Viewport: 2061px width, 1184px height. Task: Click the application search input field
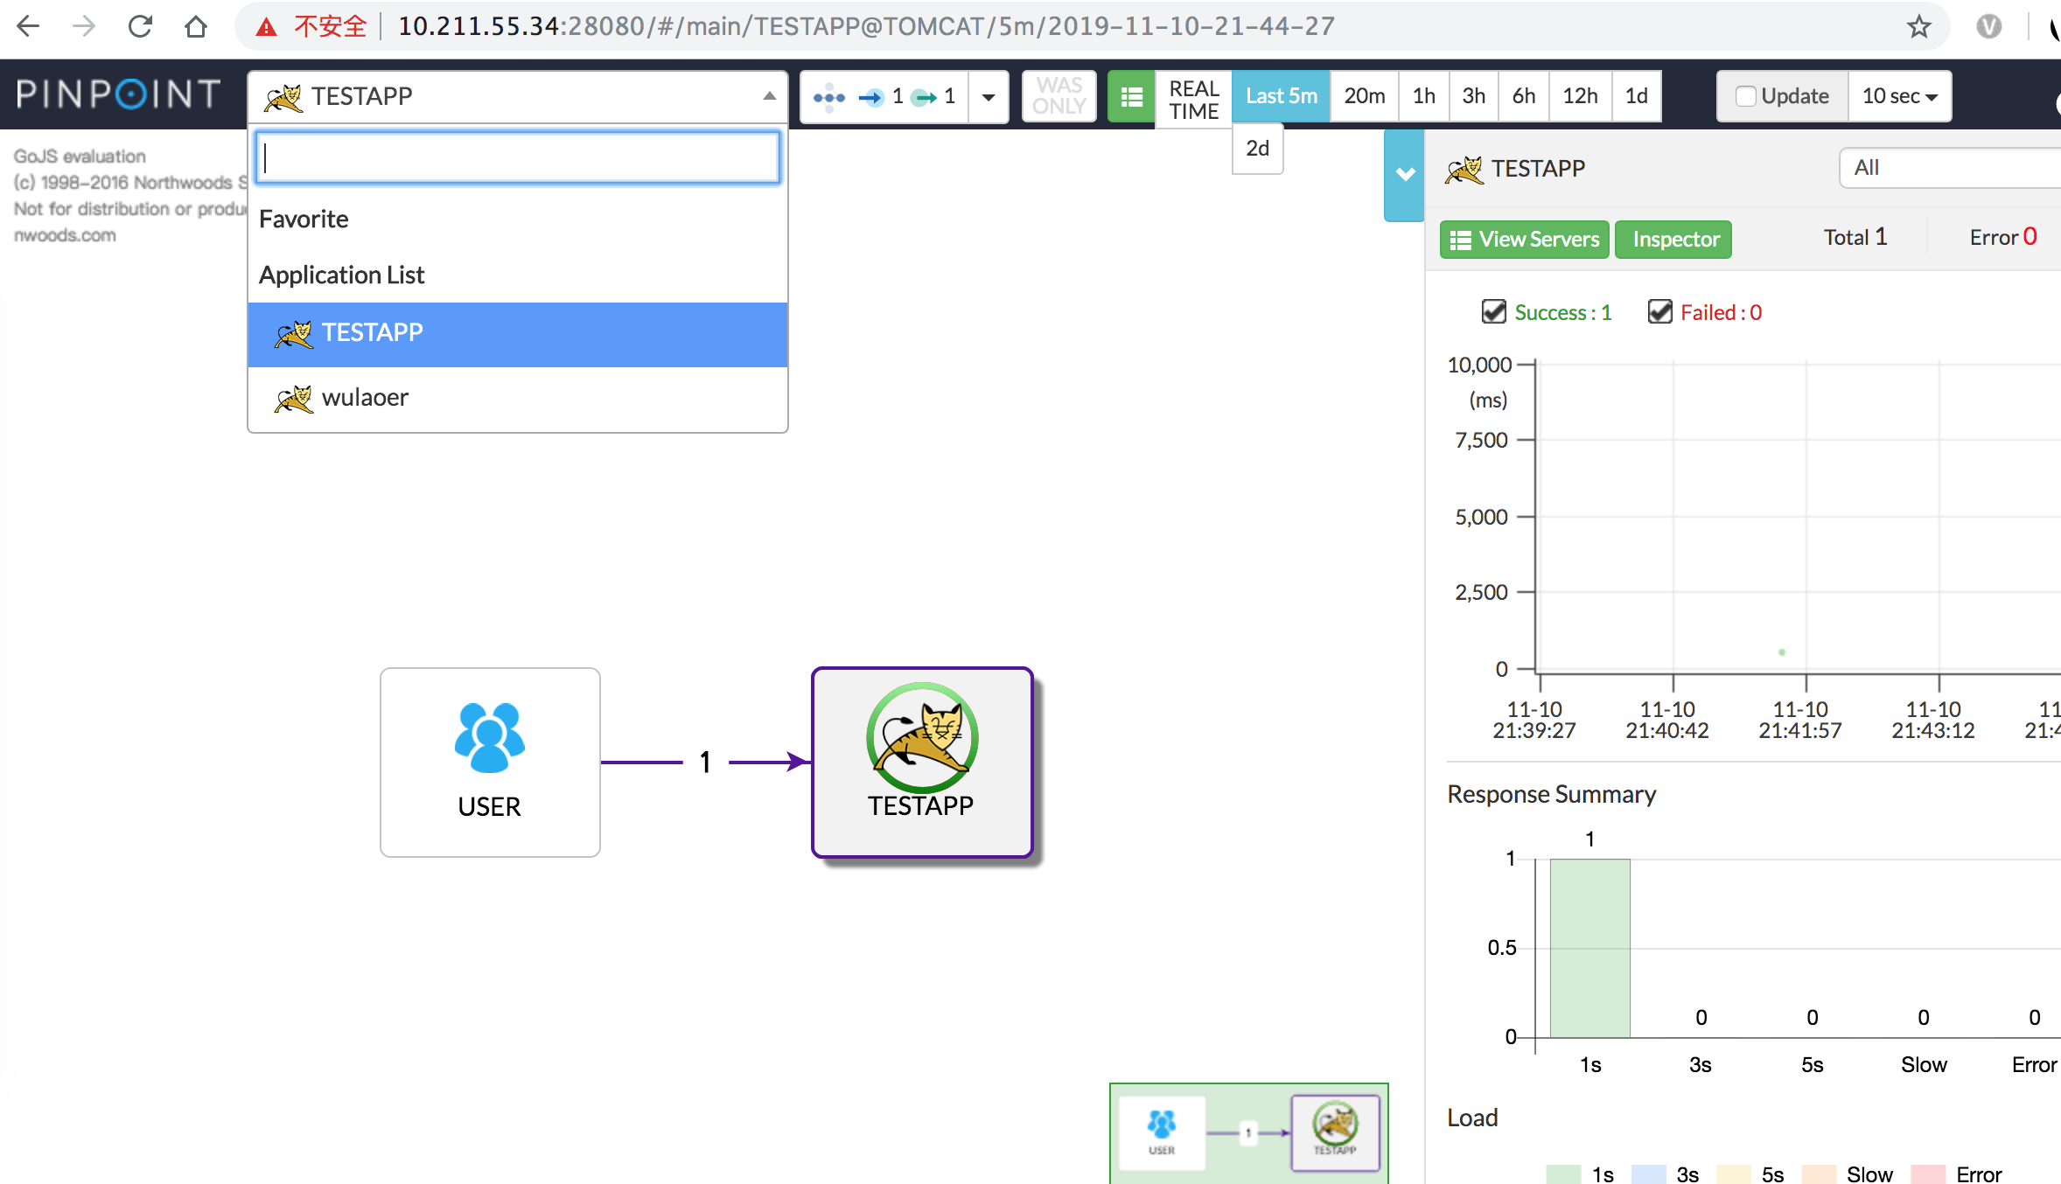(518, 158)
